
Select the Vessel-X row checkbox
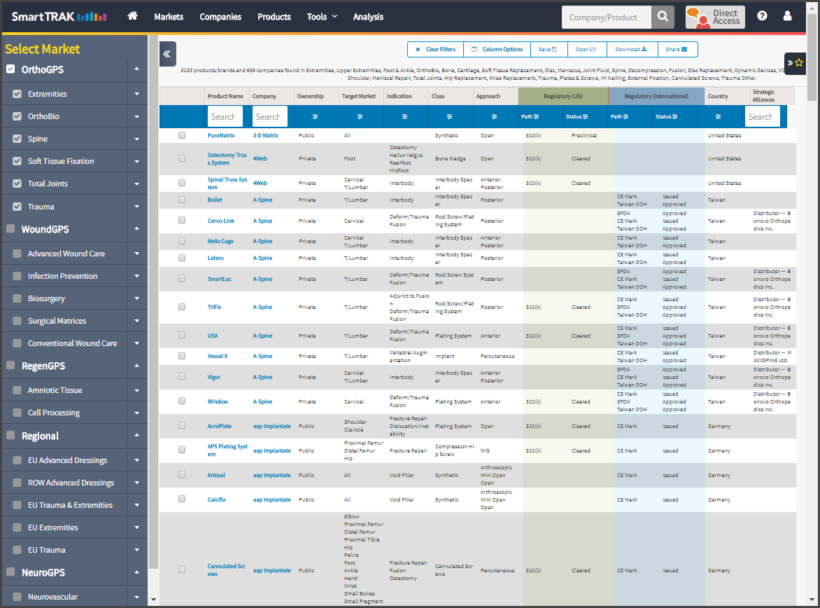(x=182, y=356)
